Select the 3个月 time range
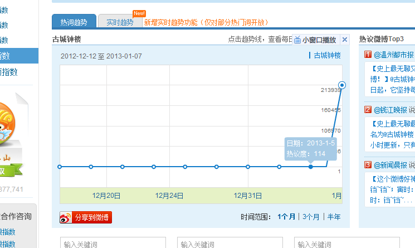The image size is (415, 248). click(x=311, y=217)
